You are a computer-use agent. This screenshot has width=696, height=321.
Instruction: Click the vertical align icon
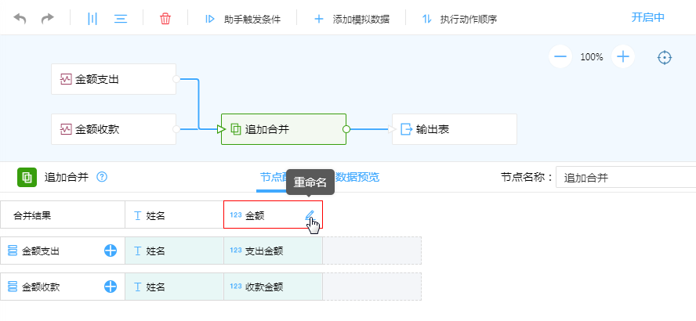click(92, 18)
